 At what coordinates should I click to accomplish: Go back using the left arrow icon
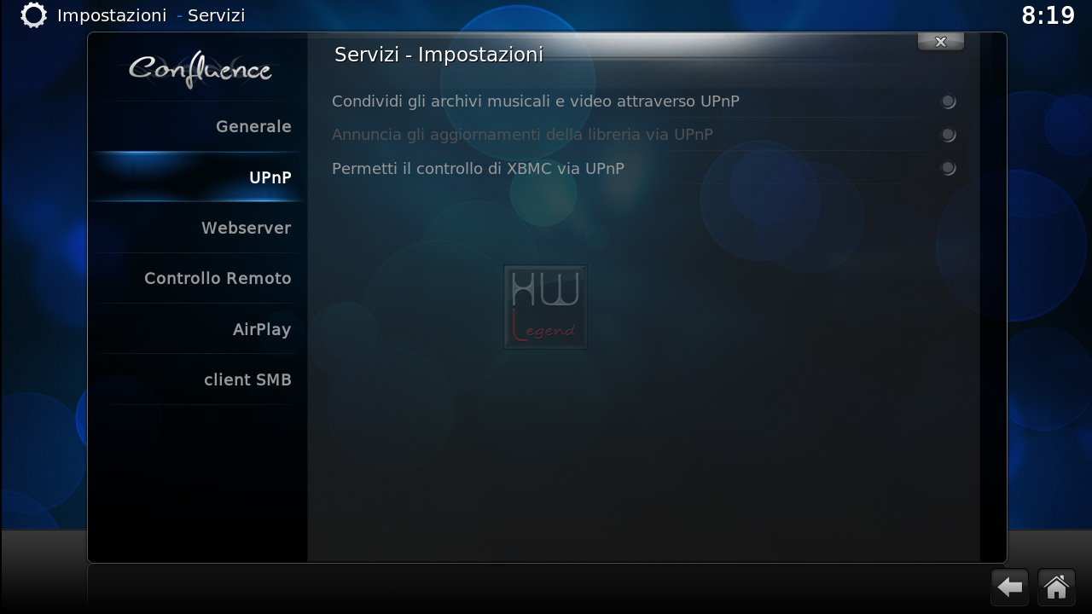click(x=1010, y=587)
